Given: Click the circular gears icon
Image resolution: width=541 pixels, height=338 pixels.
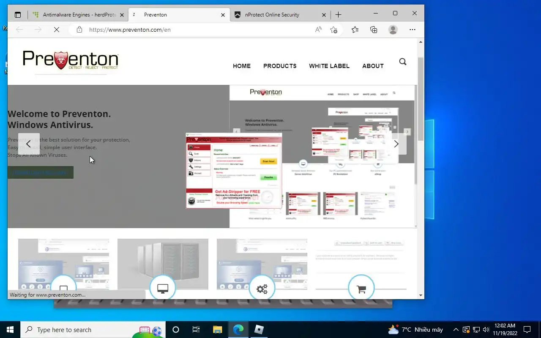Looking at the screenshot, I should click(262, 288).
